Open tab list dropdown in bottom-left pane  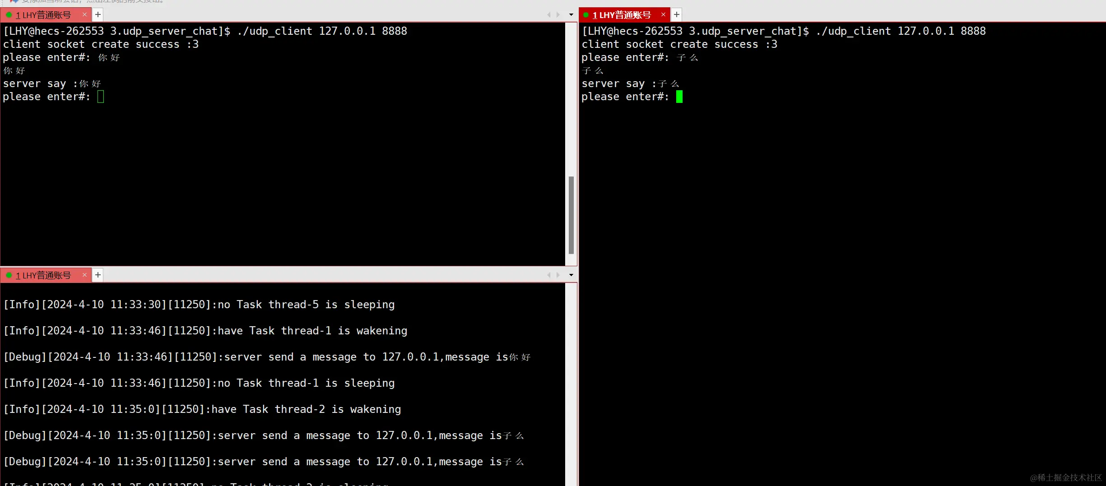pos(571,275)
